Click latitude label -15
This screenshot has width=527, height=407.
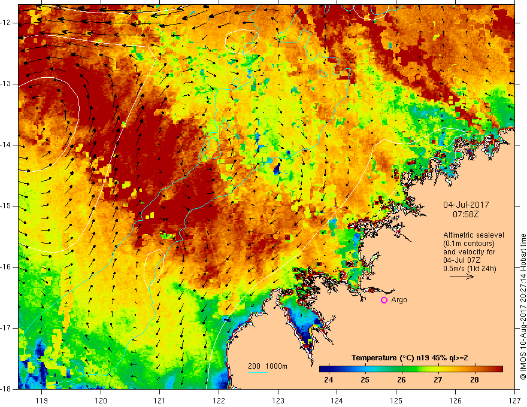6,206
